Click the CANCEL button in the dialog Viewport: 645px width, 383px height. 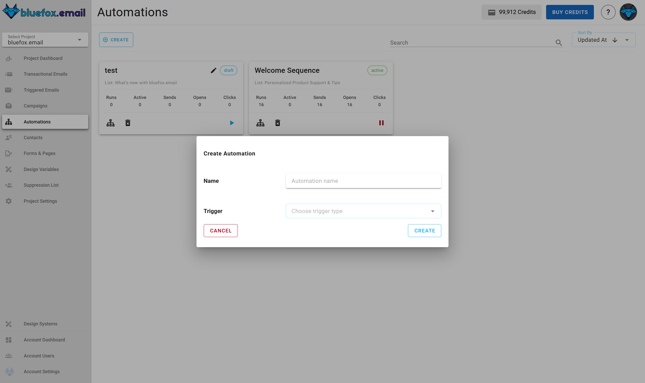coord(221,230)
